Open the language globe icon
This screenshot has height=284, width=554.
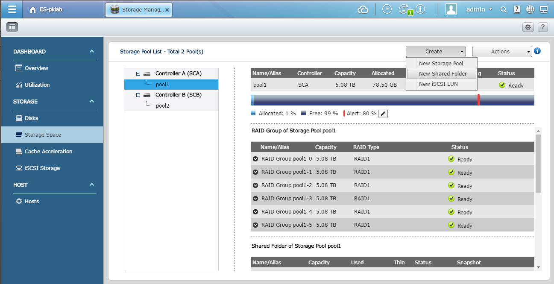click(x=530, y=9)
